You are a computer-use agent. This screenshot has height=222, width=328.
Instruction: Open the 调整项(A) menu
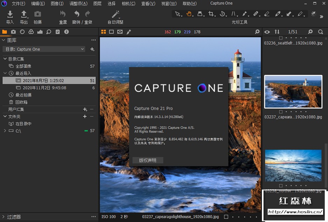click(x=78, y=3)
